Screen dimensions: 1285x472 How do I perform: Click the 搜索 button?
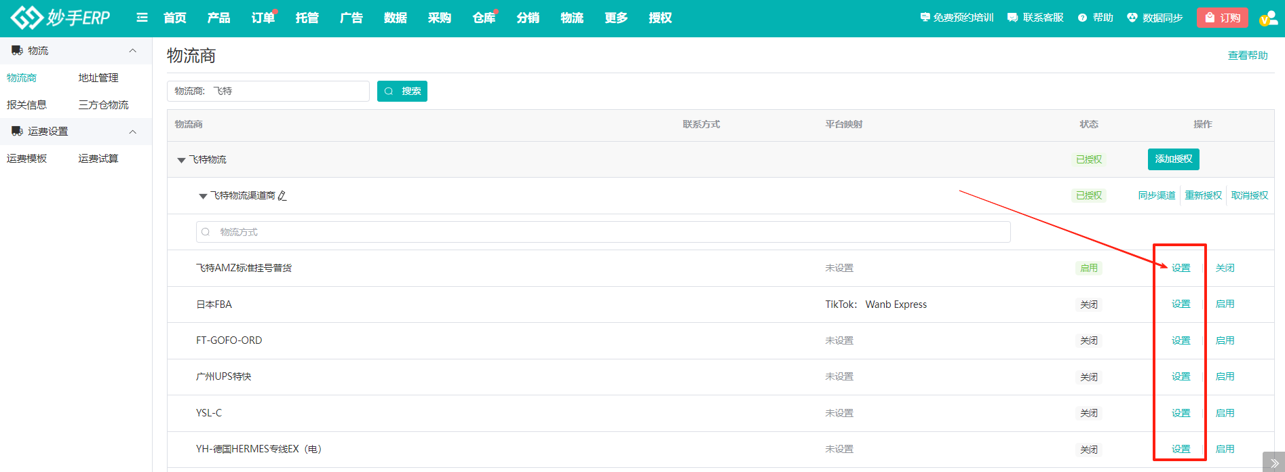coord(402,91)
